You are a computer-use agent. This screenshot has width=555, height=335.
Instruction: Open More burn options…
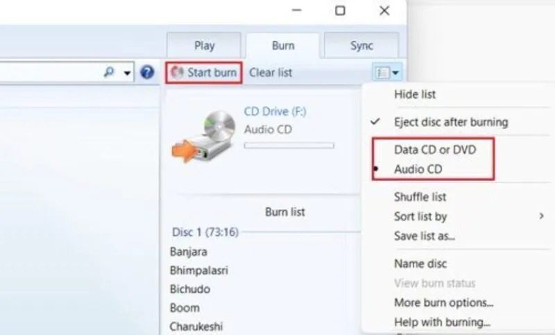click(x=443, y=303)
